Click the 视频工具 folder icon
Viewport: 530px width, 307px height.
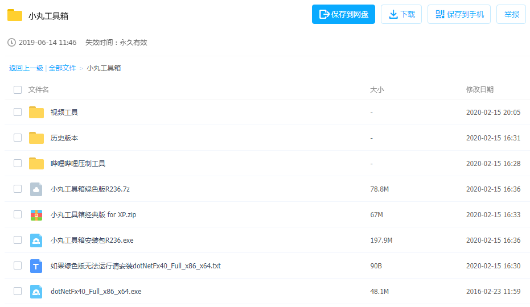(x=36, y=112)
